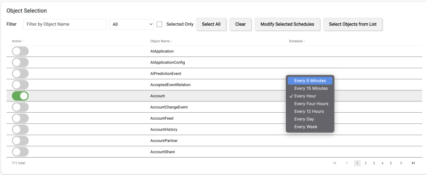
Task: Go to page 3
Action: coord(374,163)
